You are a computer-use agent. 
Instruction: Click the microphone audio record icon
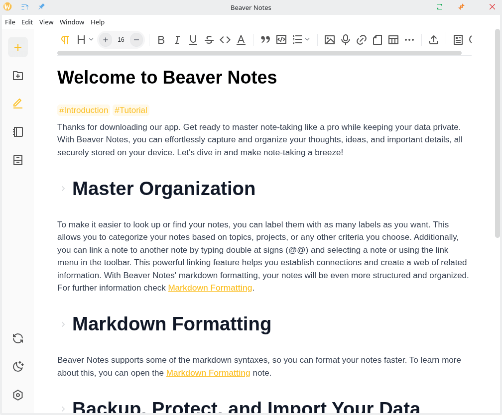[x=346, y=40]
